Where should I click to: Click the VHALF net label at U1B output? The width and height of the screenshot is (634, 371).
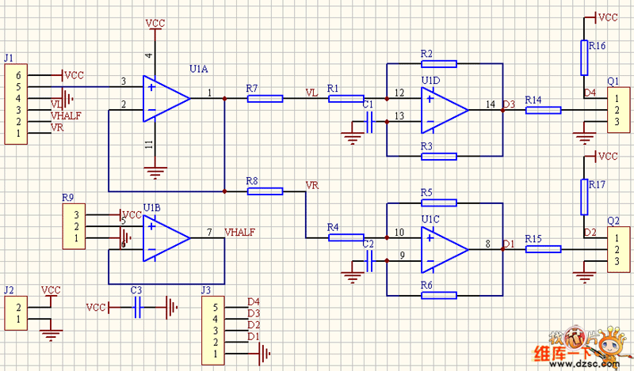pos(240,233)
